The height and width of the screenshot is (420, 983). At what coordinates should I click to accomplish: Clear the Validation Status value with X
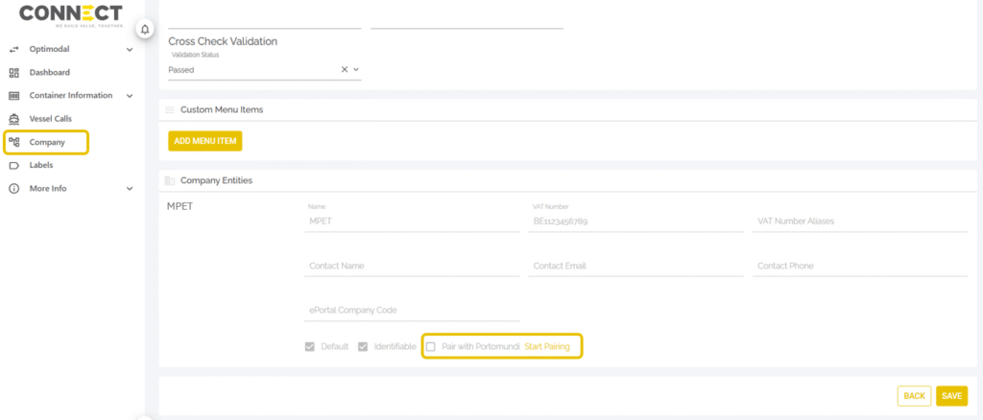point(344,70)
